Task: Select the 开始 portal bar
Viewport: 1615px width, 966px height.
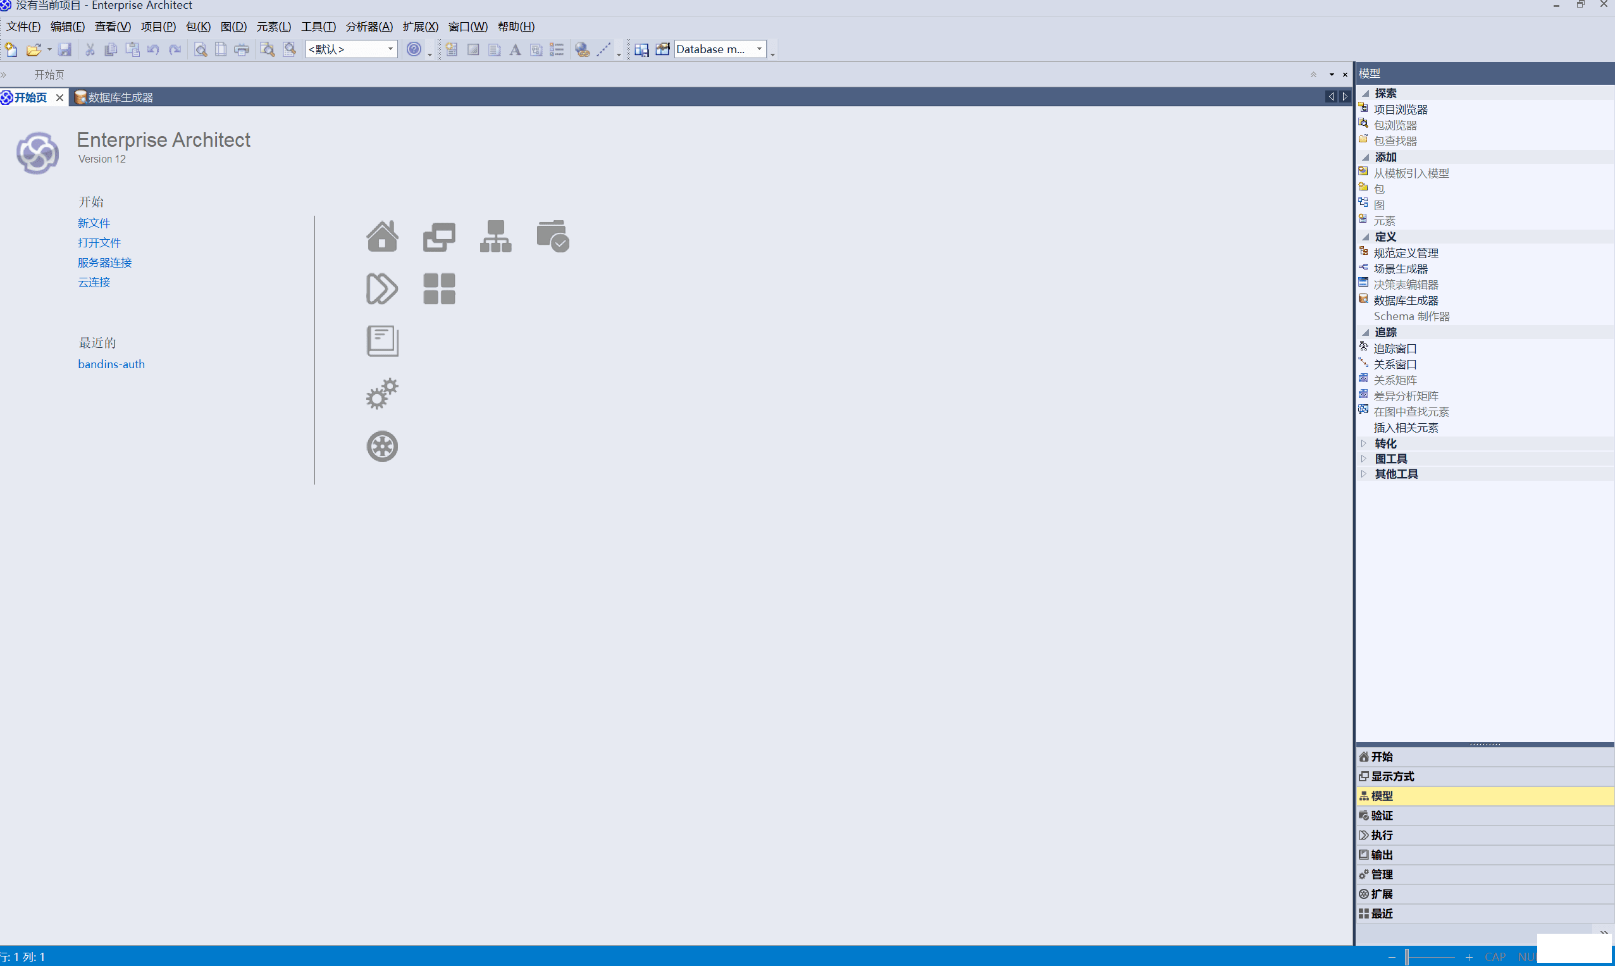Action: point(1485,757)
